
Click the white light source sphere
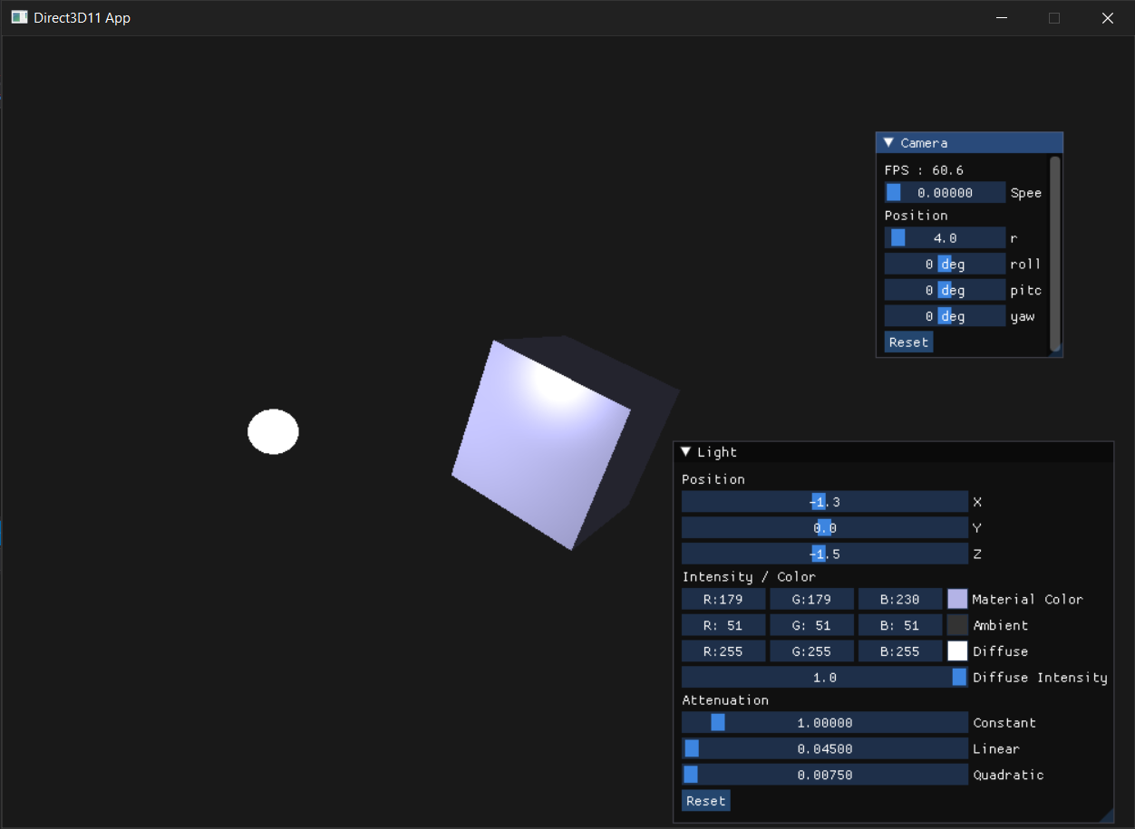click(273, 431)
